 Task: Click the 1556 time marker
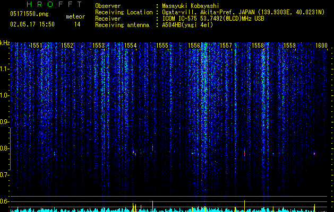(194, 46)
